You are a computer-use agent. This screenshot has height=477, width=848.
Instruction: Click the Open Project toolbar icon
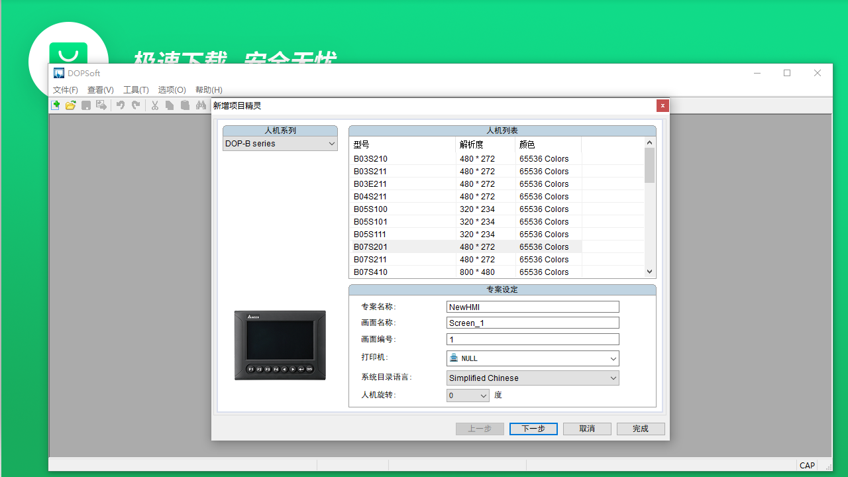tap(70, 105)
